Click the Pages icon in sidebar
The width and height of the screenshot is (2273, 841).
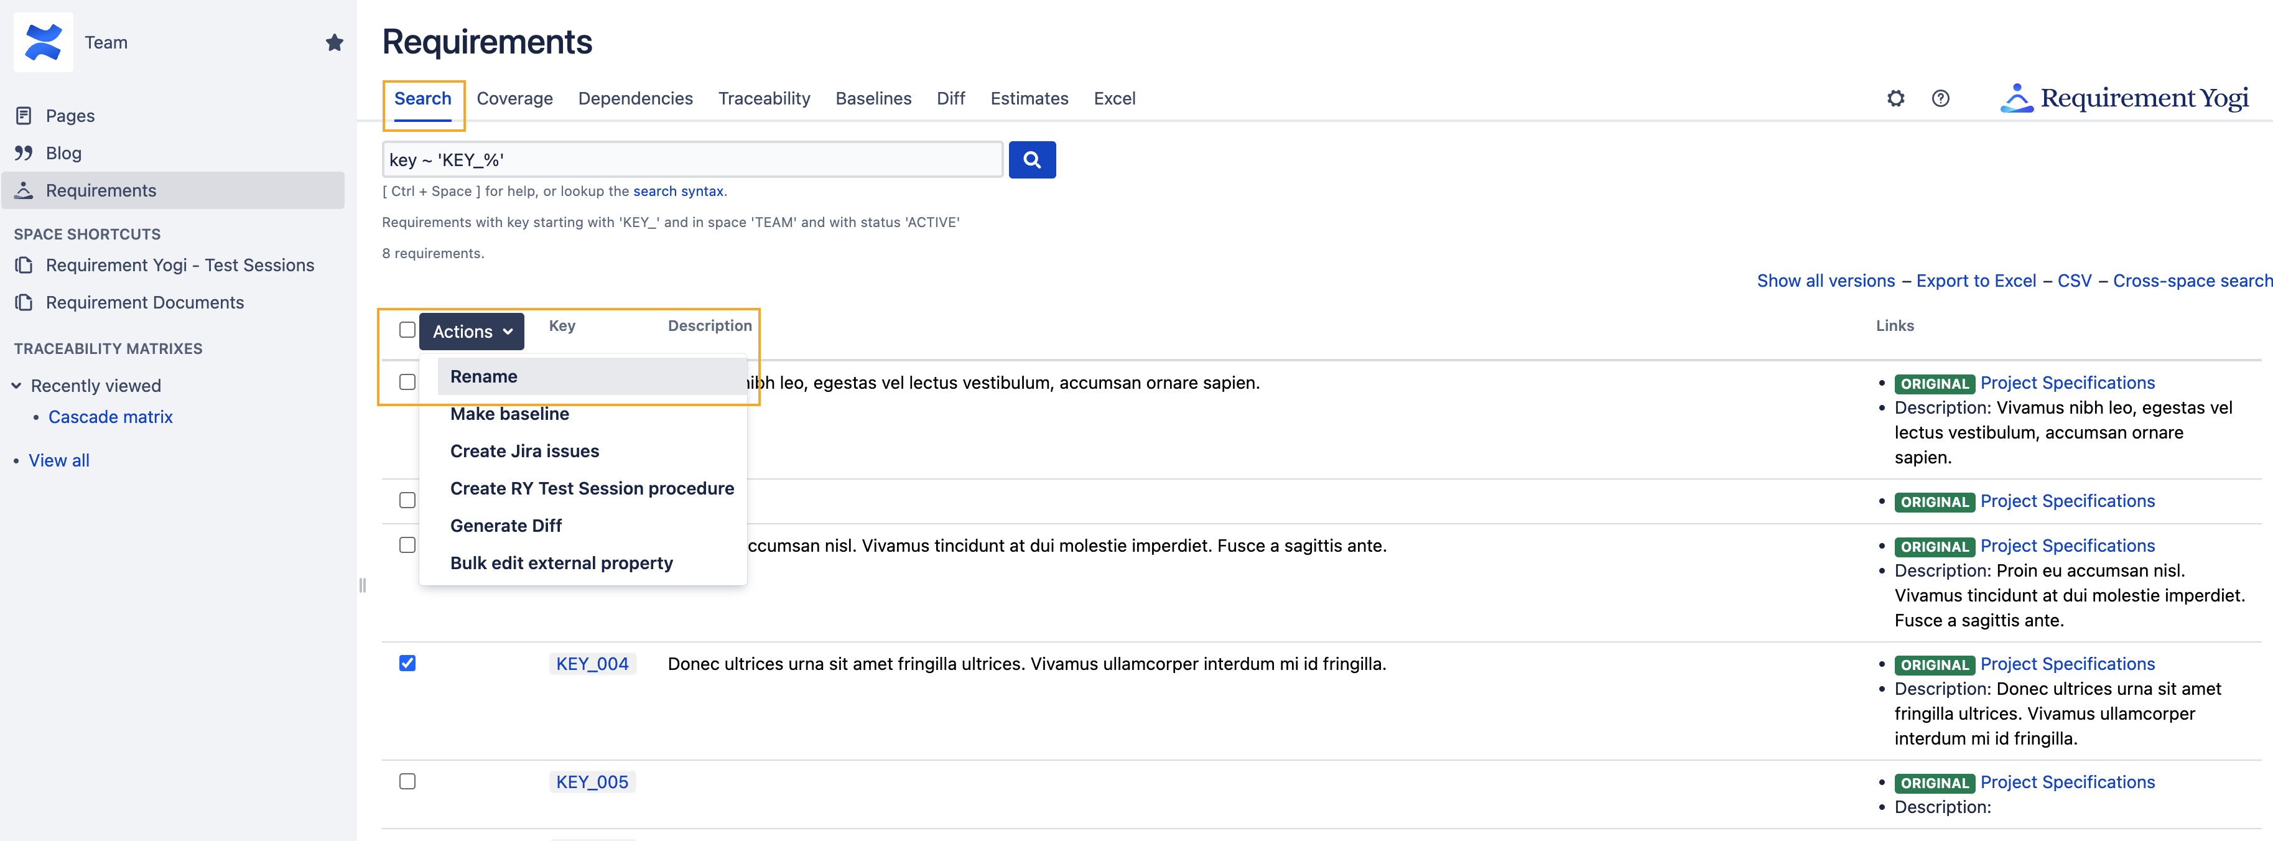pyautogui.click(x=24, y=116)
